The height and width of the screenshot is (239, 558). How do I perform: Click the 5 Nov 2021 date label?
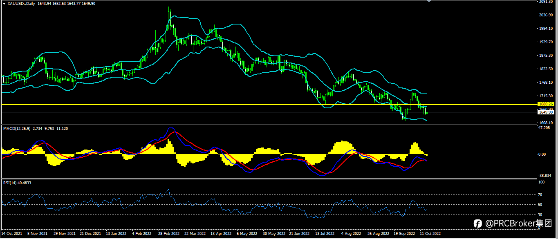pos(37,234)
